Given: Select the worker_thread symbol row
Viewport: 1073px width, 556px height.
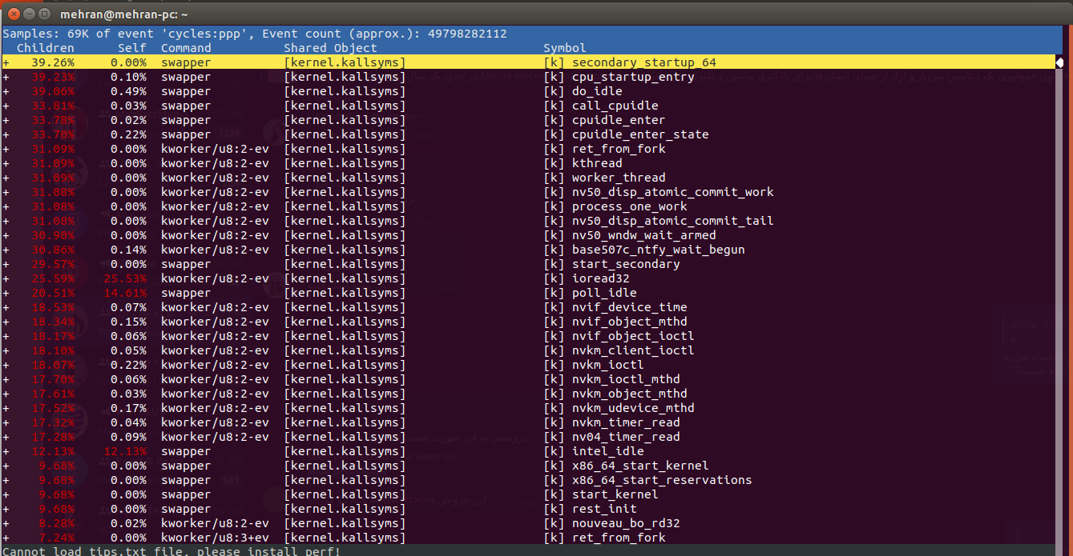Looking at the screenshot, I should point(618,178).
